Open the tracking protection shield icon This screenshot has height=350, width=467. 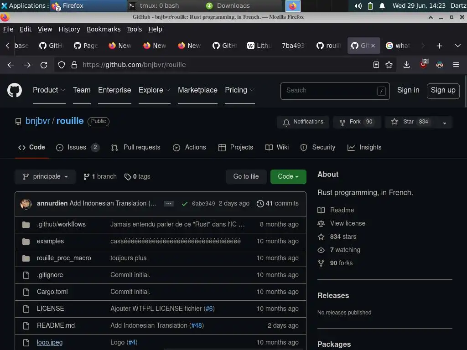pos(62,65)
